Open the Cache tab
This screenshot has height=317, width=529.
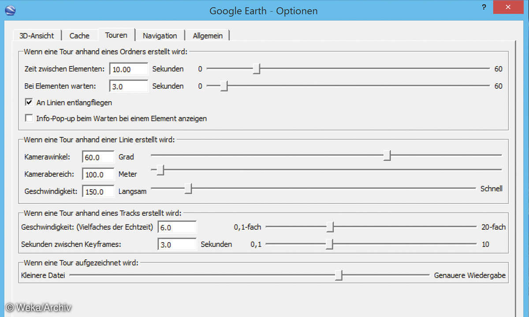click(79, 36)
